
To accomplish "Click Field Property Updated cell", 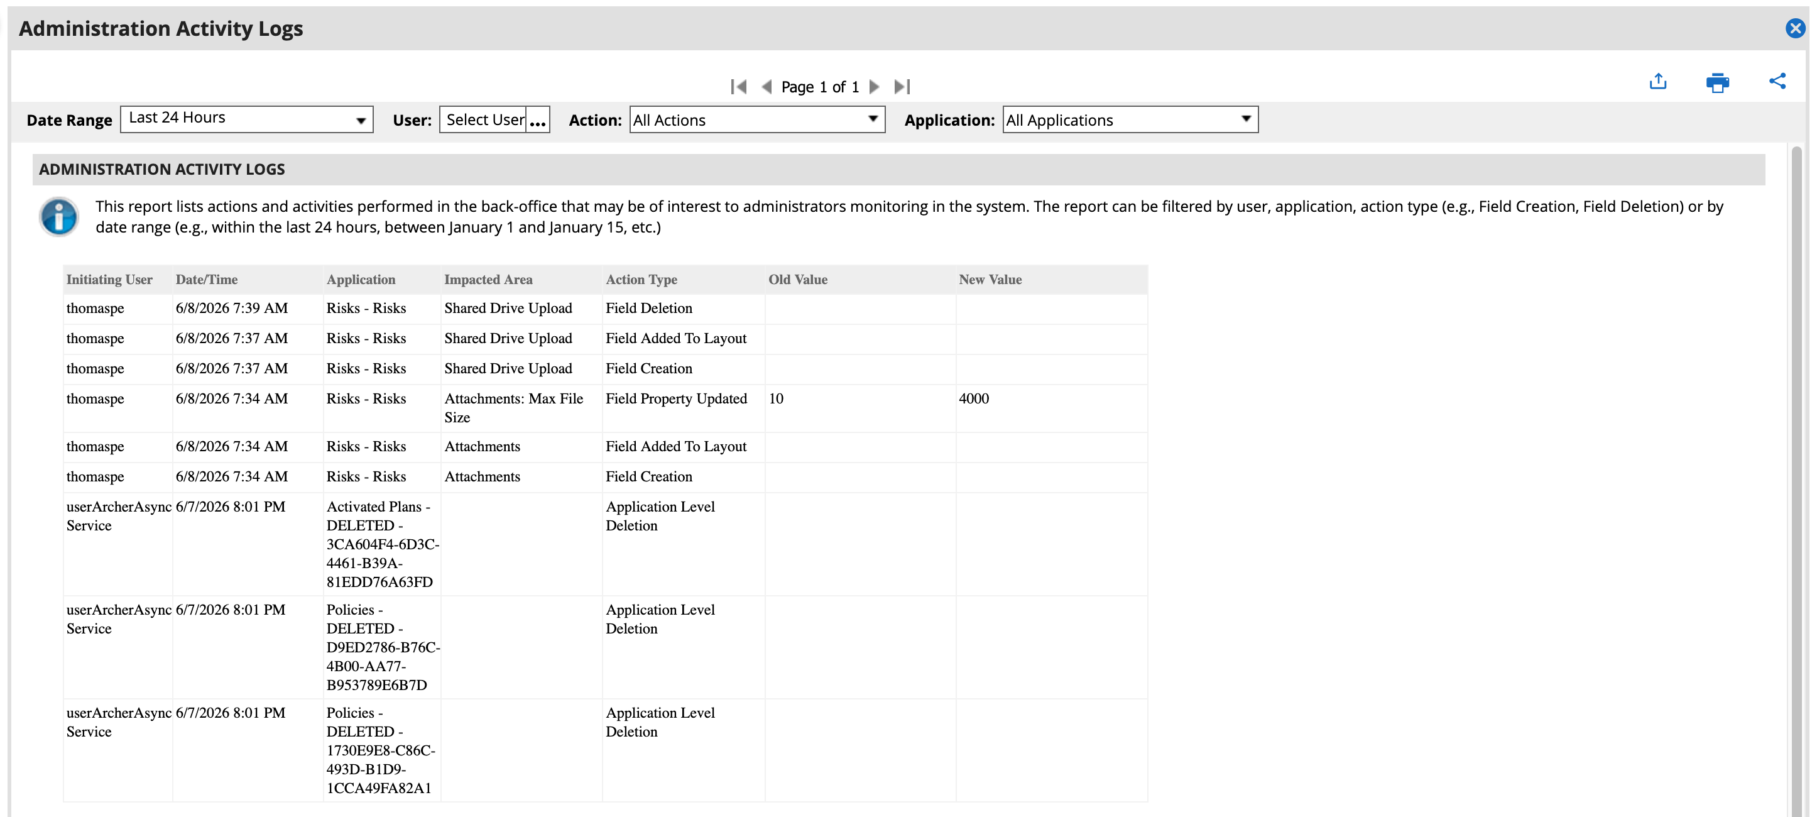I will click(684, 409).
